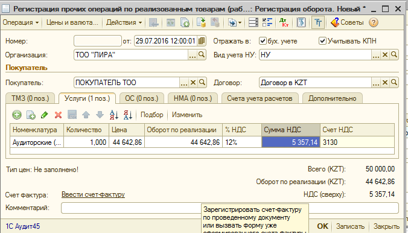
Task: Click the magnifier next to Покупатель field
Action: click(202, 83)
